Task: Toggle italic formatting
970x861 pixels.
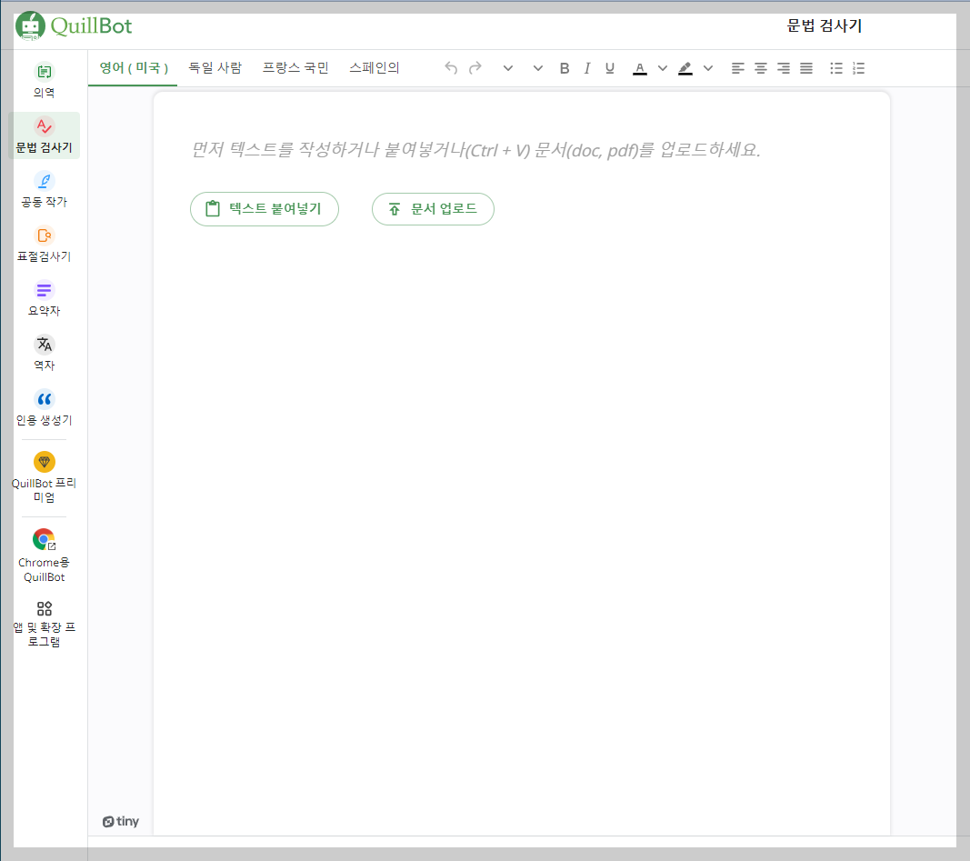Action: point(587,67)
